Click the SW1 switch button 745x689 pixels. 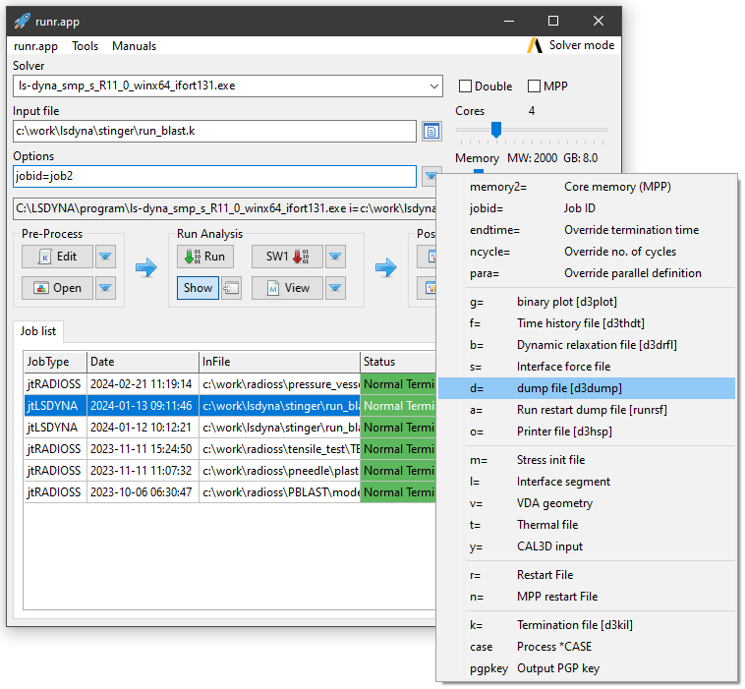click(287, 257)
